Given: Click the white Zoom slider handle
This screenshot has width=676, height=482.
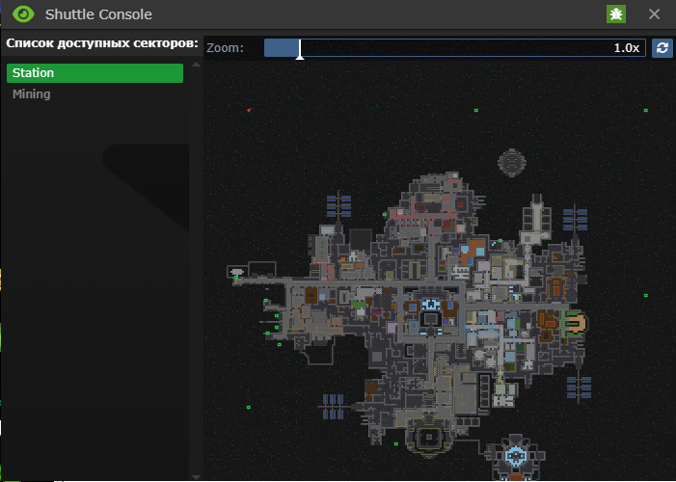Looking at the screenshot, I should pyautogui.click(x=300, y=48).
